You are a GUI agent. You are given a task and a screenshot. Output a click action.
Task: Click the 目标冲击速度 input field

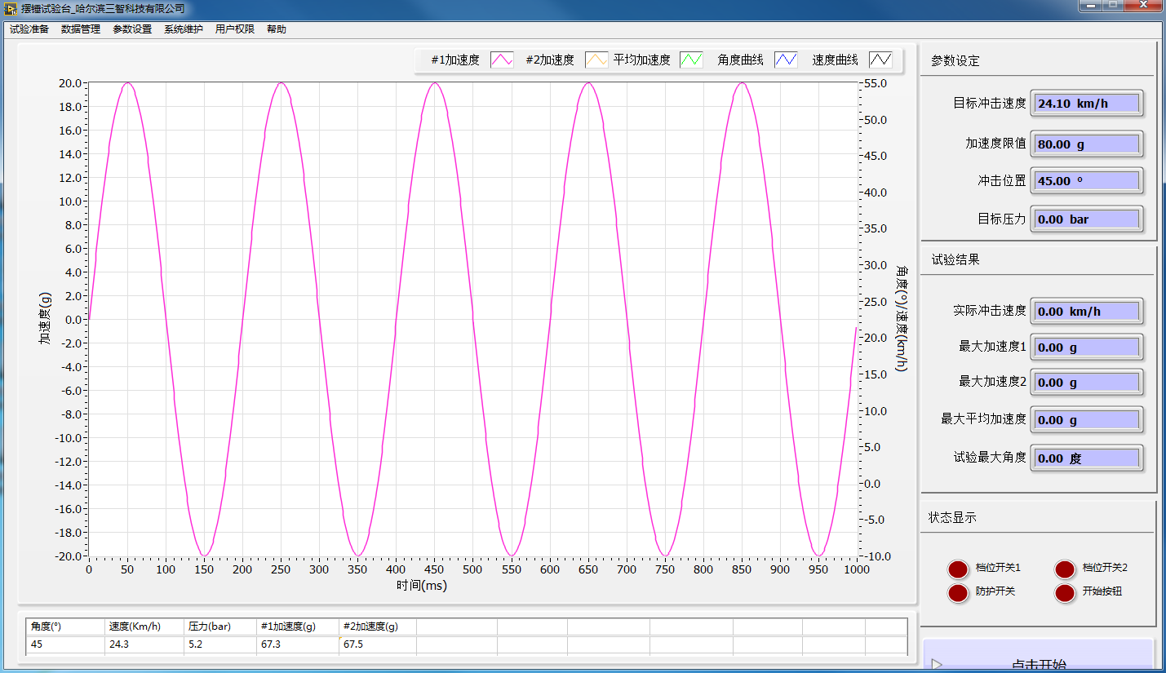(1086, 104)
